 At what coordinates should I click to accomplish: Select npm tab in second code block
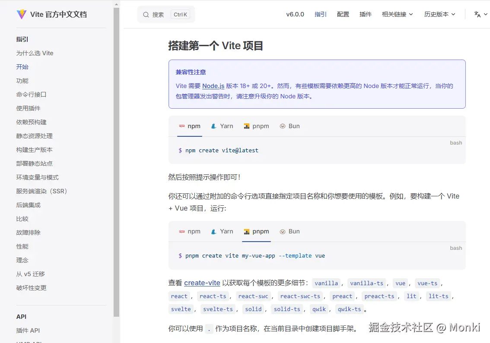coord(190,232)
